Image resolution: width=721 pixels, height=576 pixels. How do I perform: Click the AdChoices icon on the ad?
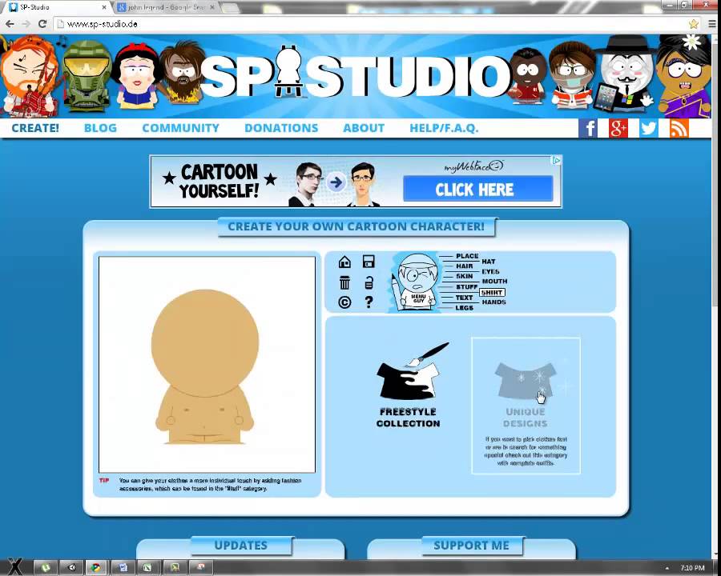557,160
